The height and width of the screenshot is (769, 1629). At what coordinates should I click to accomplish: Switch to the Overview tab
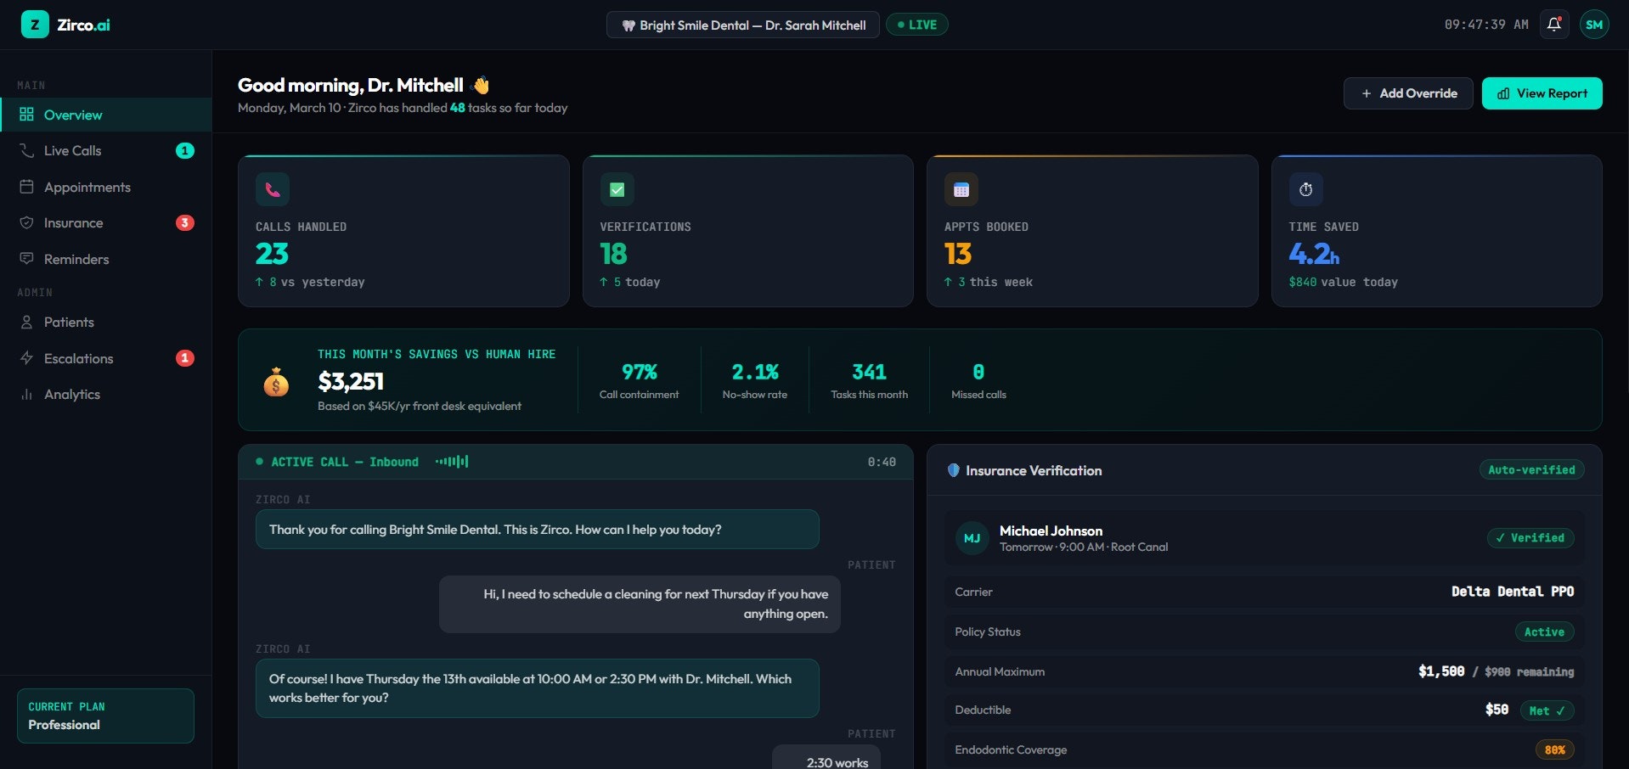73,115
